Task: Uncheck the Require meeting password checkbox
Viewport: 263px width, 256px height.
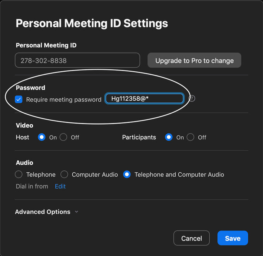Action: [x=19, y=99]
